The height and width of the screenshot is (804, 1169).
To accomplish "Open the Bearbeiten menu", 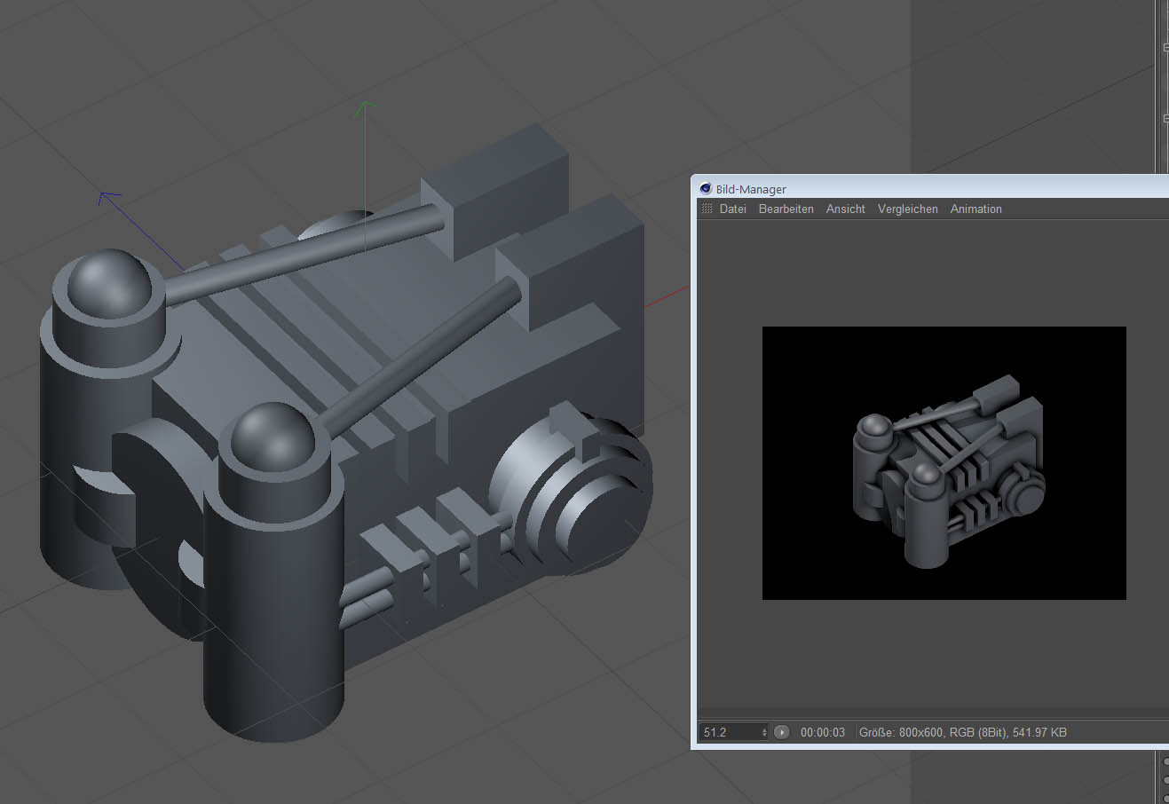I will coord(786,209).
